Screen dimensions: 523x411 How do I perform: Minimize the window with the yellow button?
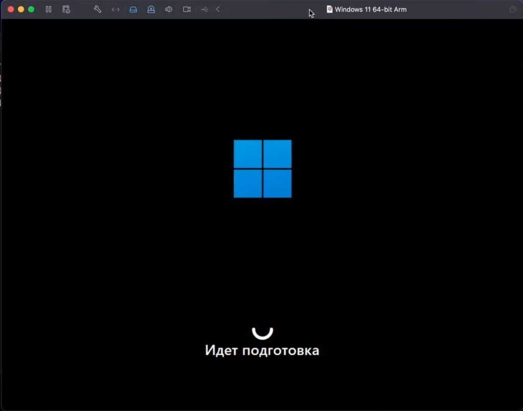pos(21,9)
